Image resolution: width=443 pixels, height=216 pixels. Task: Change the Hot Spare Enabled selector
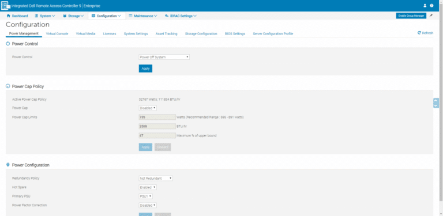coord(148,187)
